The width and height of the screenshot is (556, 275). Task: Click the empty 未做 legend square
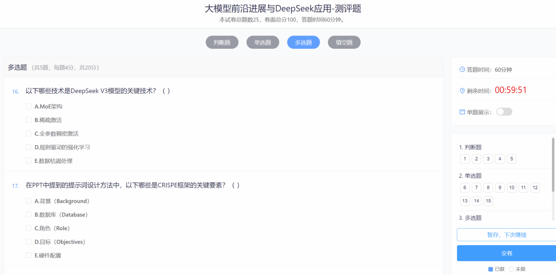tap(511, 269)
